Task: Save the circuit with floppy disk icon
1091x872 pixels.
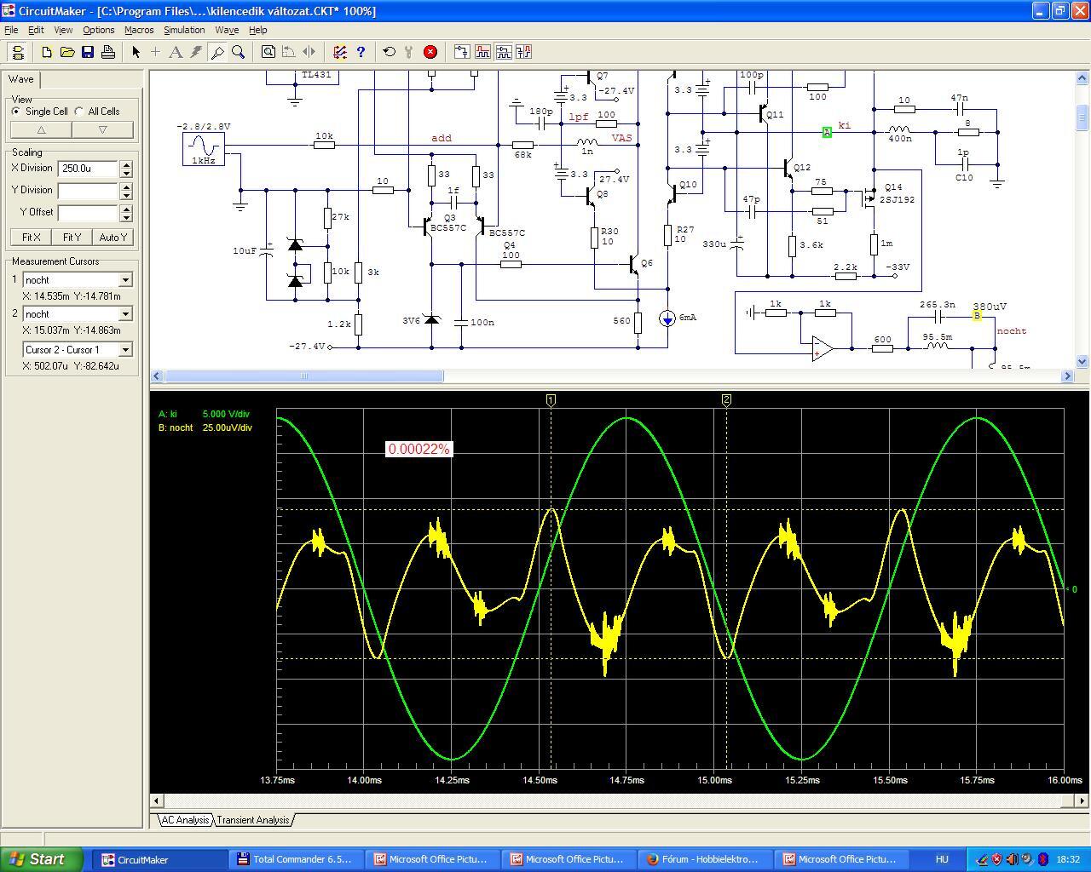Action: click(88, 52)
